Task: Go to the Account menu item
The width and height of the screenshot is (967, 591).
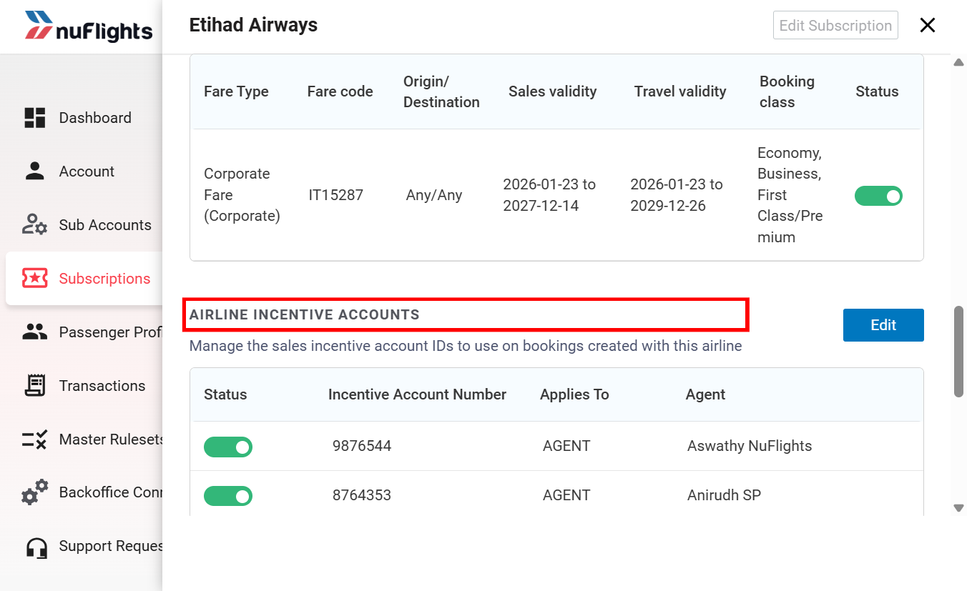Action: tap(87, 172)
